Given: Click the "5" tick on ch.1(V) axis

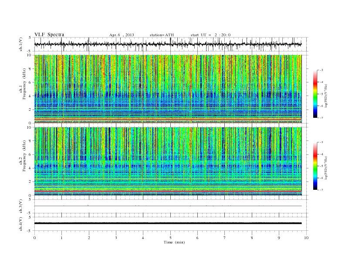Looking at the screenshot, I should pos(30,38).
